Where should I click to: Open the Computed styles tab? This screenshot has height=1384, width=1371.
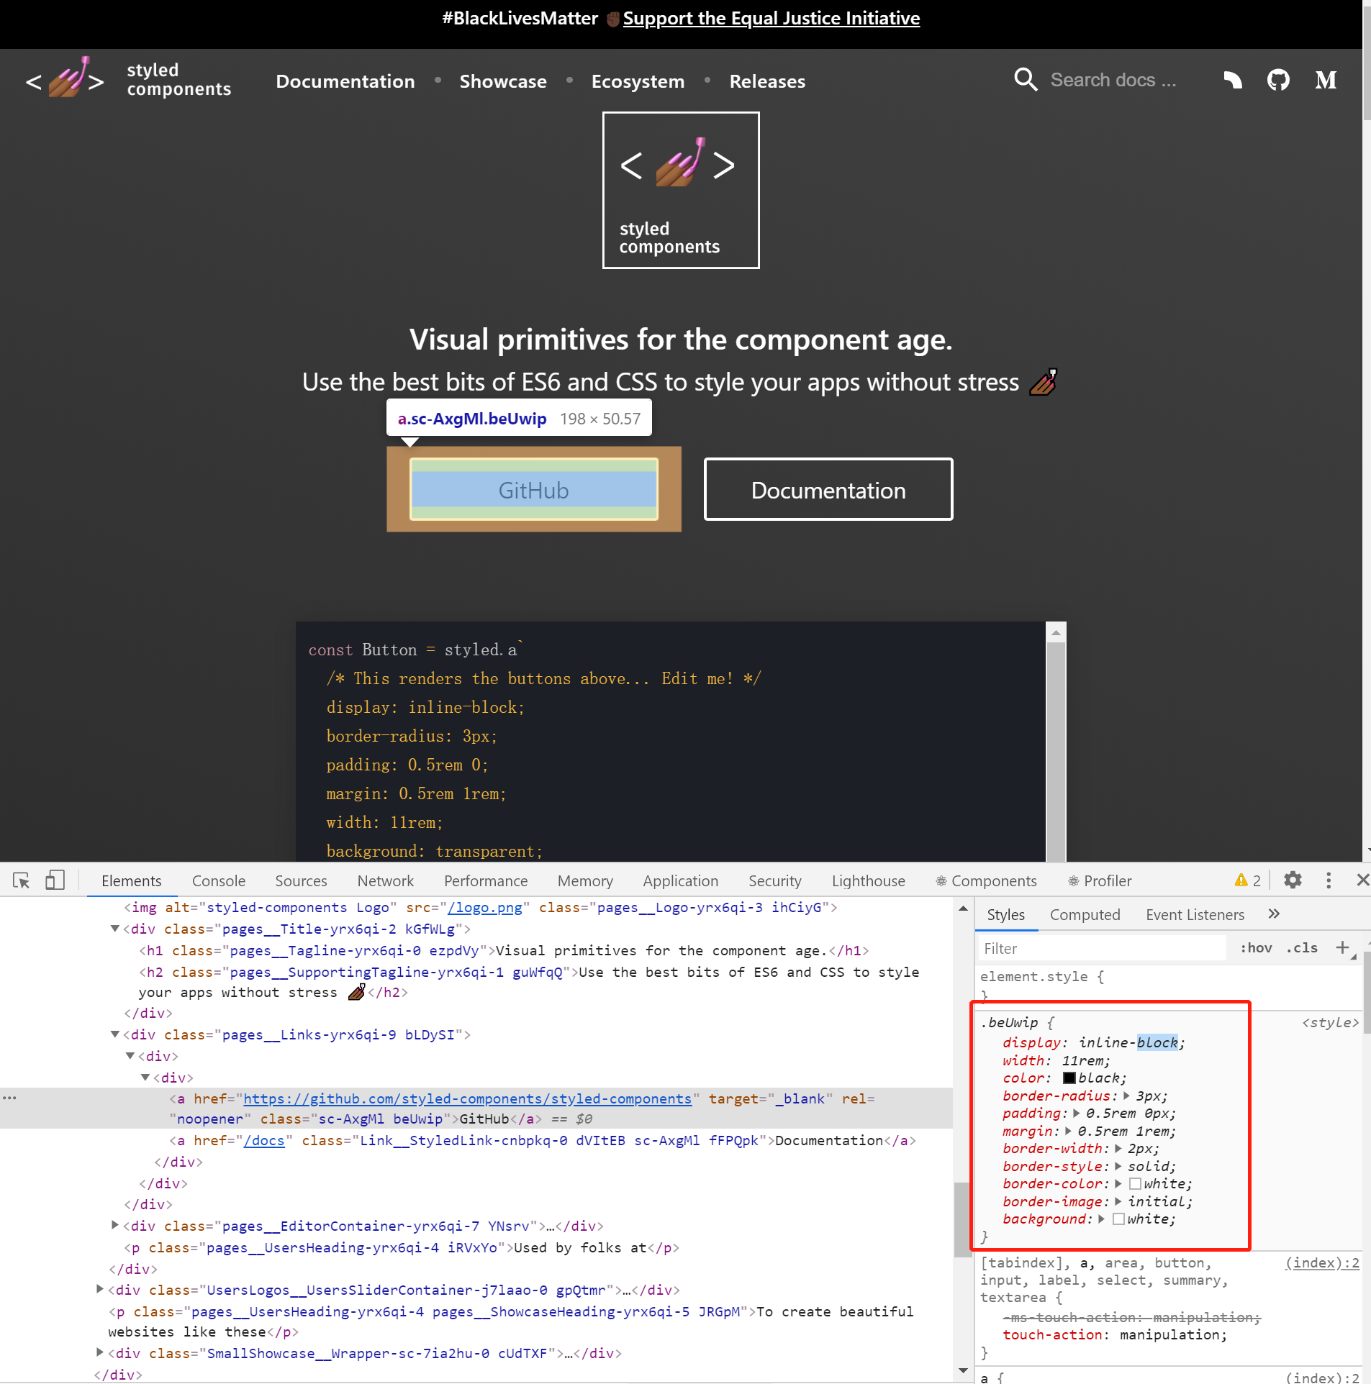(x=1085, y=914)
